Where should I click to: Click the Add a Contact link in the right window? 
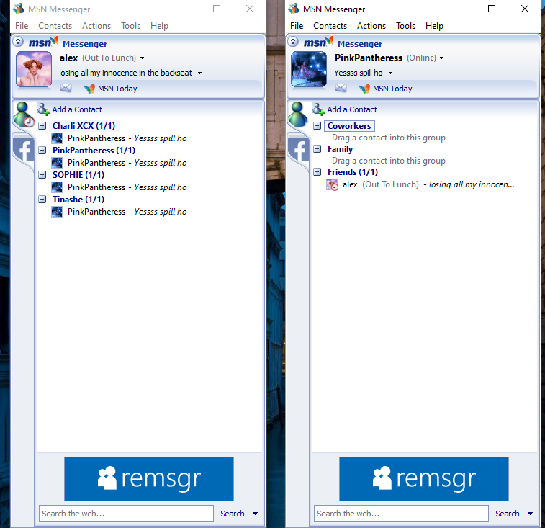click(x=352, y=109)
